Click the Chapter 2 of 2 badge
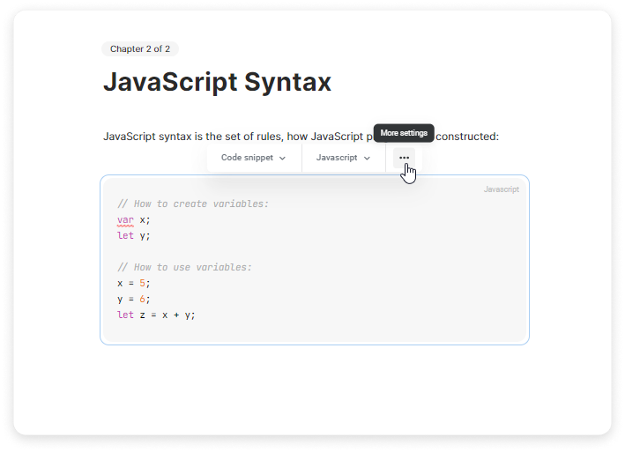The width and height of the screenshot is (625, 452). tap(140, 49)
